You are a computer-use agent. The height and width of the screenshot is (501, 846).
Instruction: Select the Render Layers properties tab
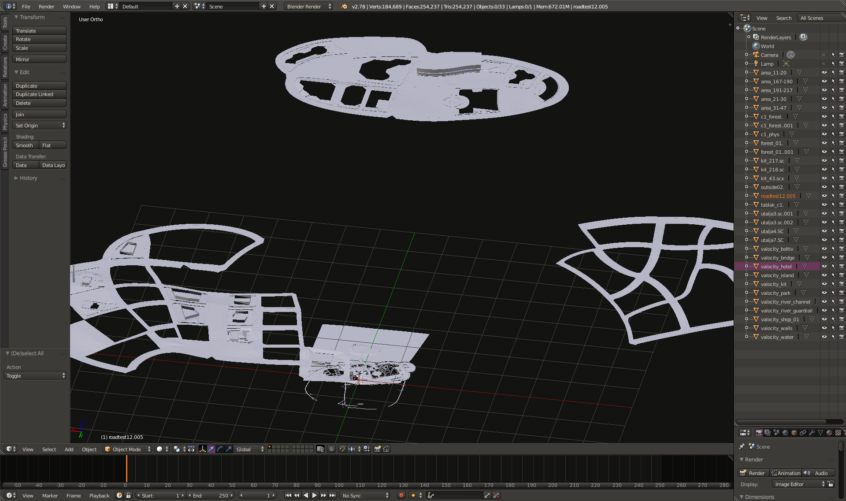[768, 433]
